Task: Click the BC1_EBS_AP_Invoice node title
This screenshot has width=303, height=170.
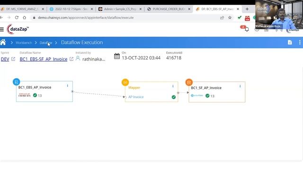Action: coord(35,87)
